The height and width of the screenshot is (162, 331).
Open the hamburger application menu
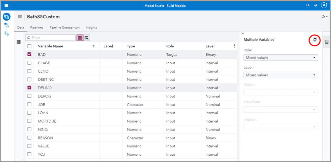pos(6,5)
